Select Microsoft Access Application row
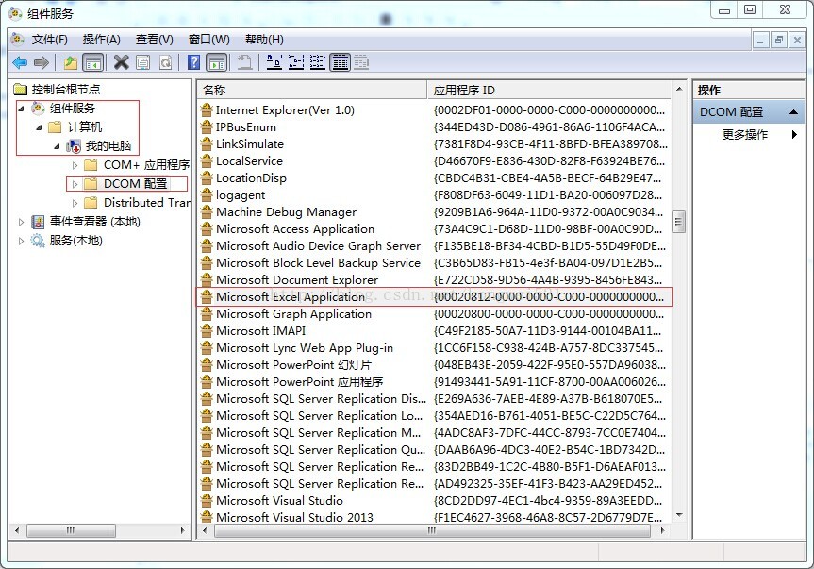The width and height of the screenshot is (814, 569). point(434,229)
